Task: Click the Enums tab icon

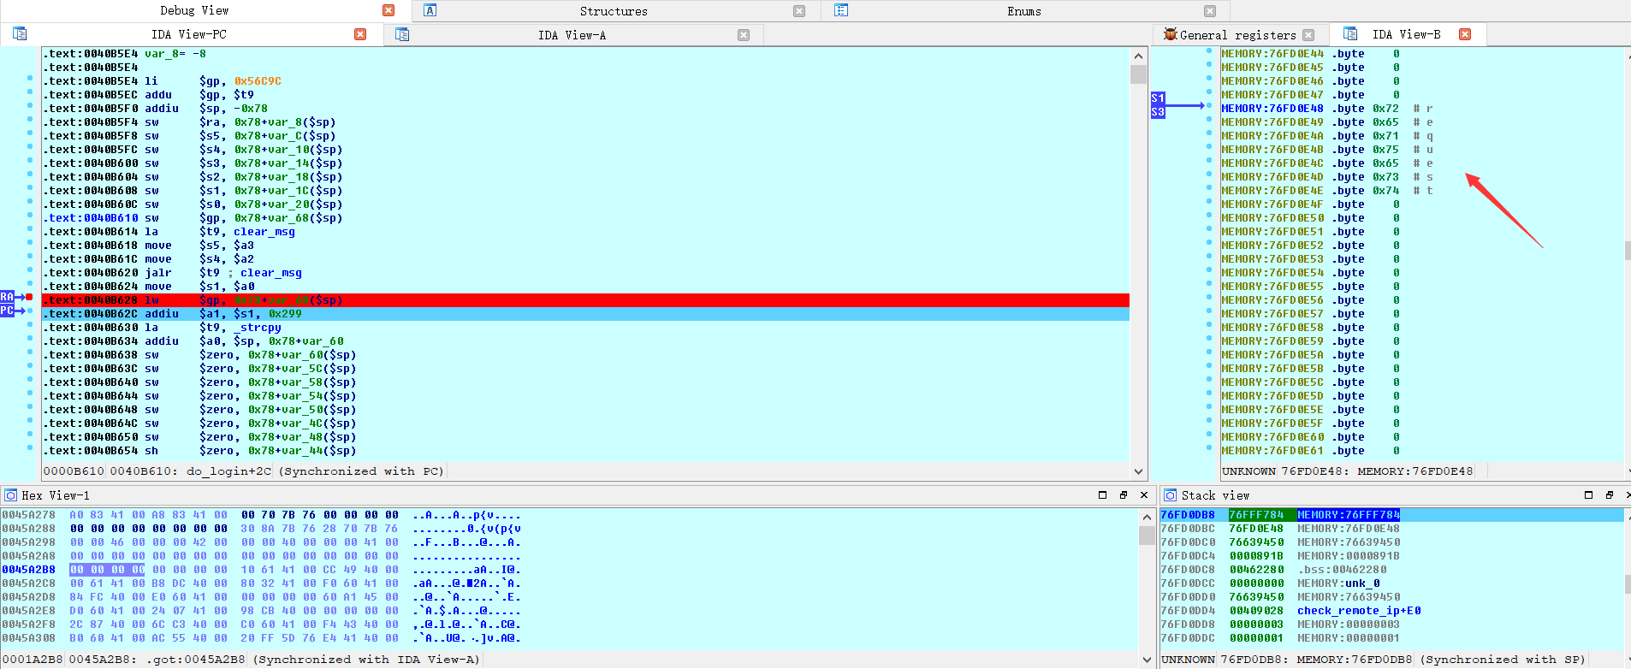Action: tap(841, 10)
